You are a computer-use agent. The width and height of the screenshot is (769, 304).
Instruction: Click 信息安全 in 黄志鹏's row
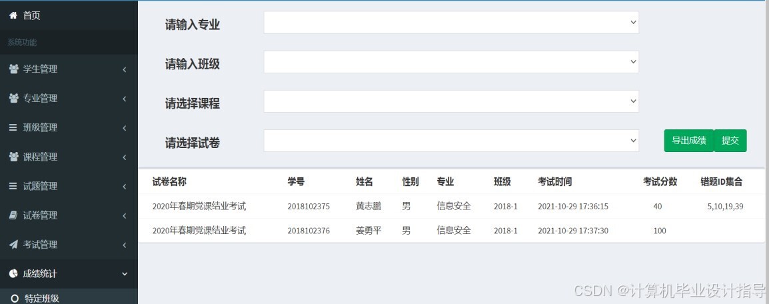pos(454,207)
